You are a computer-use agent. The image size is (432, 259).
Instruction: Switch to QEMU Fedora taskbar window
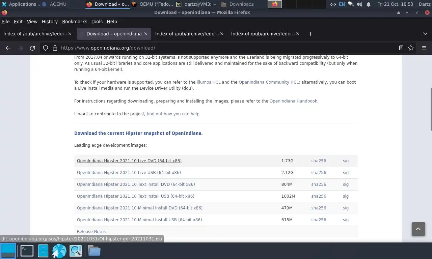(153, 4)
